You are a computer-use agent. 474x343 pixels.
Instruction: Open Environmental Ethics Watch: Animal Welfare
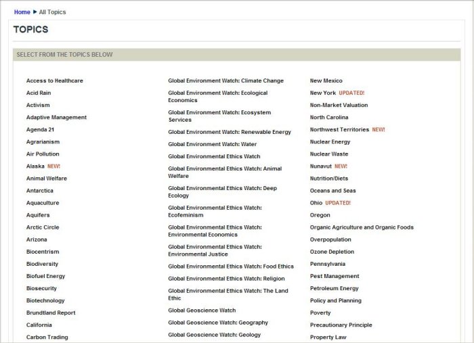click(225, 173)
